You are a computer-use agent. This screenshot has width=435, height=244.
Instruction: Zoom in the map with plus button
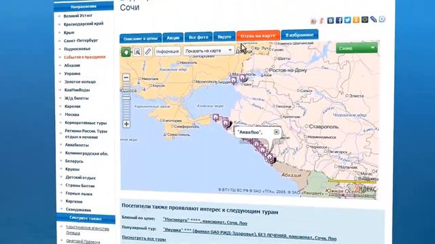126,124
